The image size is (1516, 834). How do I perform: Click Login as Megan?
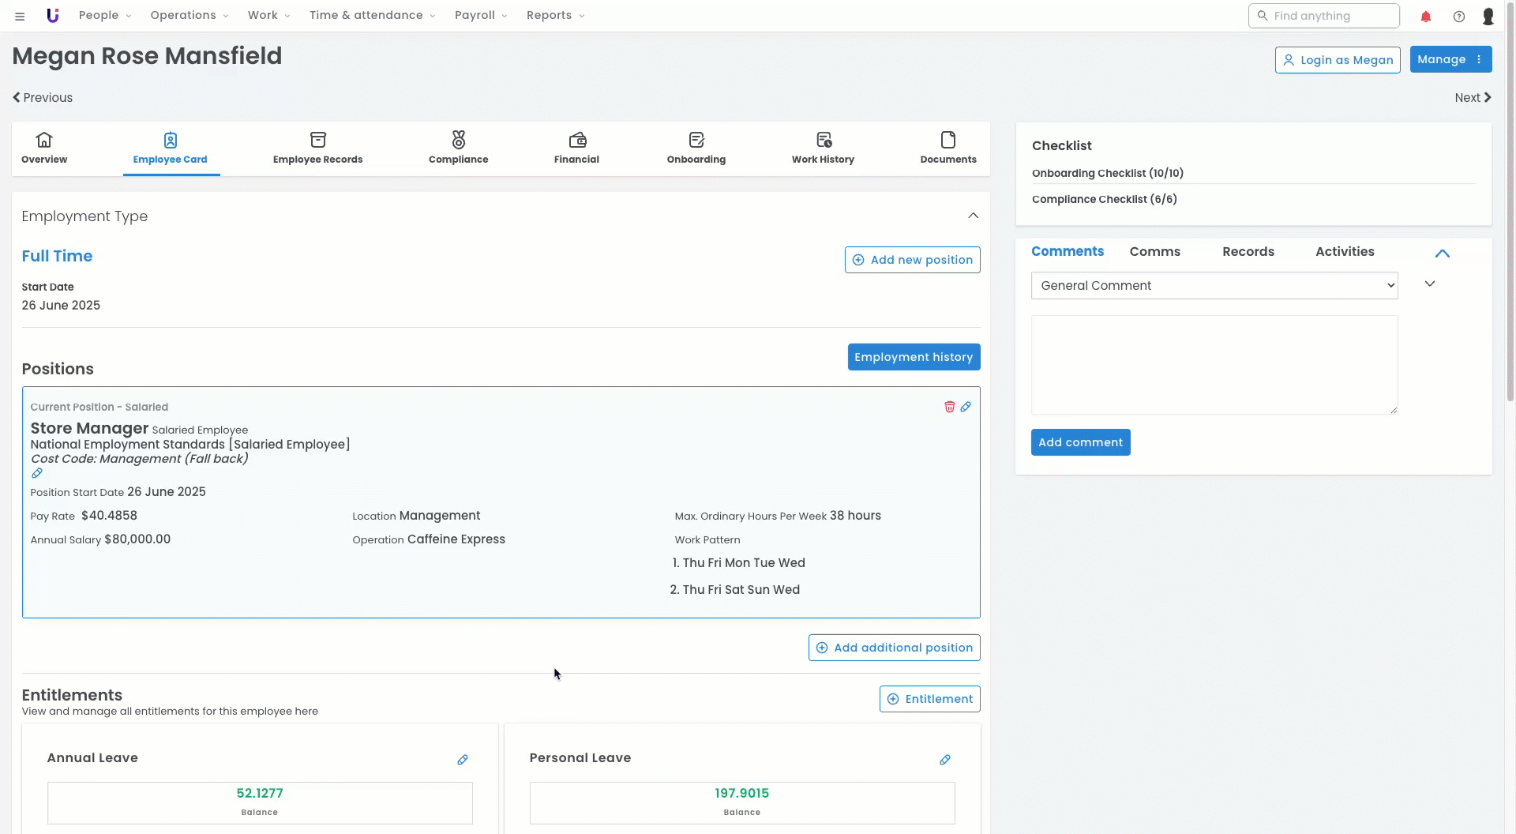[x=1338, y=60]
